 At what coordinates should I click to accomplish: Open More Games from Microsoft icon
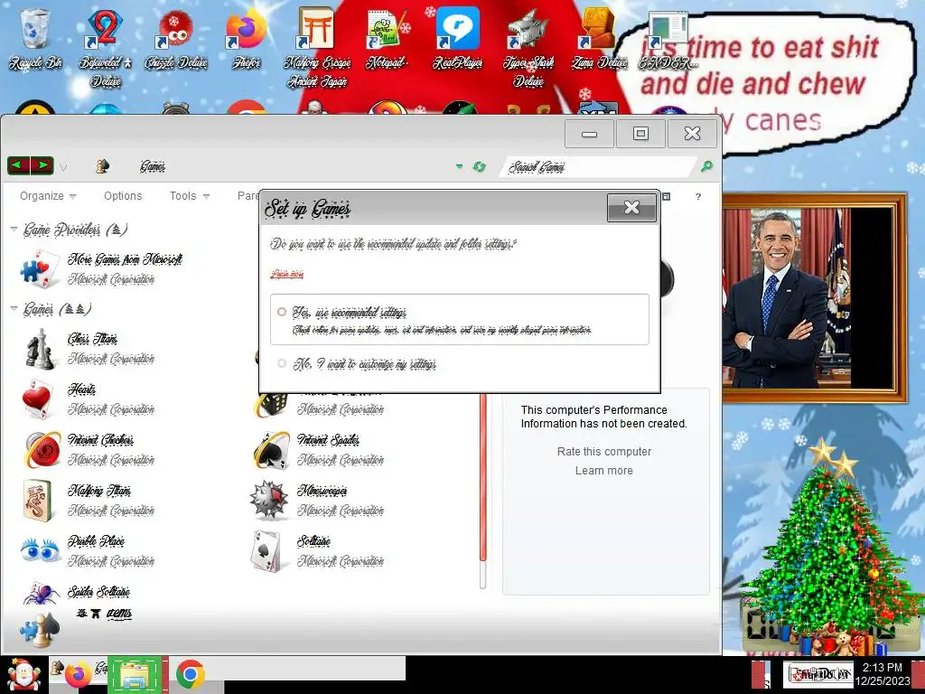click(40, 269)
